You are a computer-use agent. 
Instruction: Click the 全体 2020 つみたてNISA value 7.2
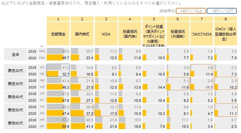210,58
